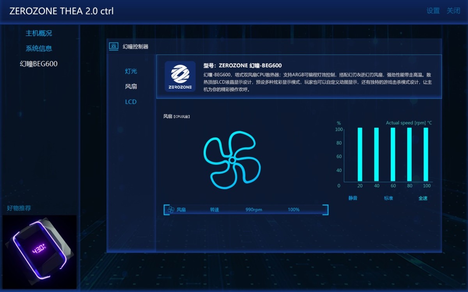This screenshot has height=292, width=468.
Task: Click the ZEROZONE logo icon
Action: (x=180, y=76)
